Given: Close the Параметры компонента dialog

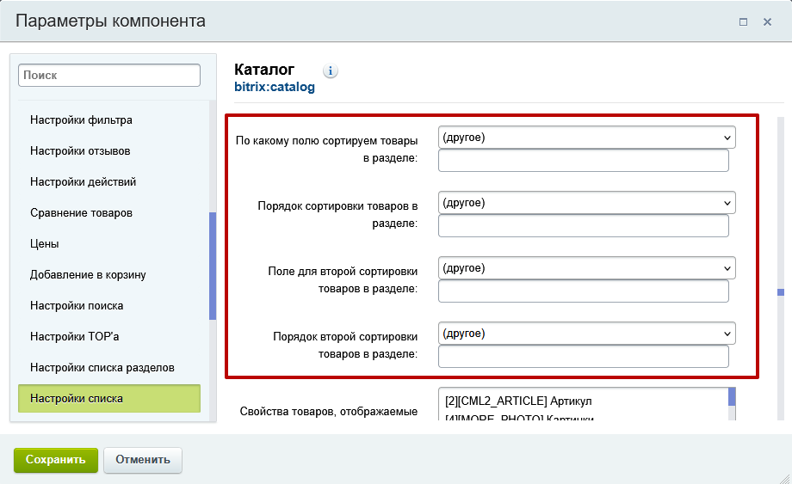Looking at the screenshot, I should point(767,22).
